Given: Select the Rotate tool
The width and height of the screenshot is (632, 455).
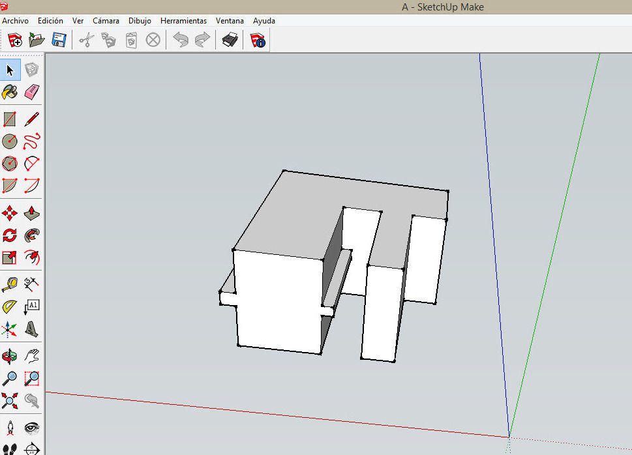Looking at the screenshot, I should (10, 235).
